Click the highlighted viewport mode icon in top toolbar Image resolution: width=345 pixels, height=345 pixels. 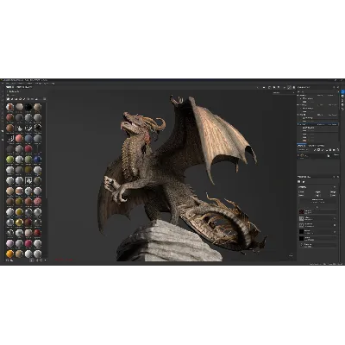click(289, 87)
